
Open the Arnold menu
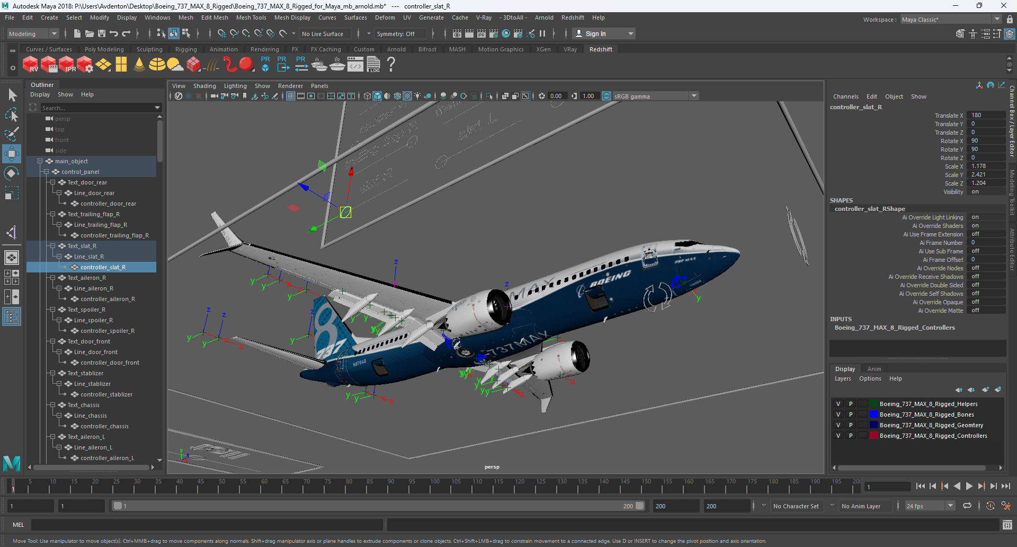(544, 17)
